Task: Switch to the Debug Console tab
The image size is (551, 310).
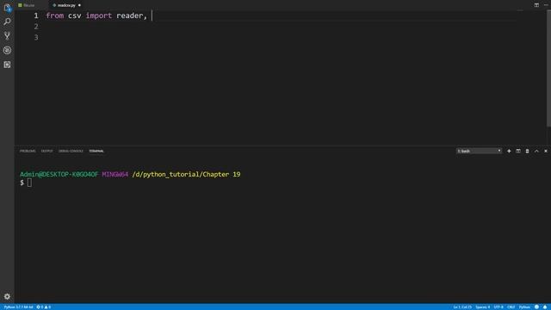Action: (71, 152)
